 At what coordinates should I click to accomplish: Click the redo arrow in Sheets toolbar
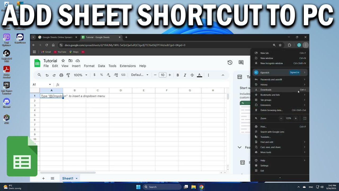(x=54, y=75)
